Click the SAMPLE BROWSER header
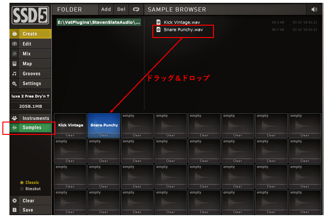 pos(177,9)
